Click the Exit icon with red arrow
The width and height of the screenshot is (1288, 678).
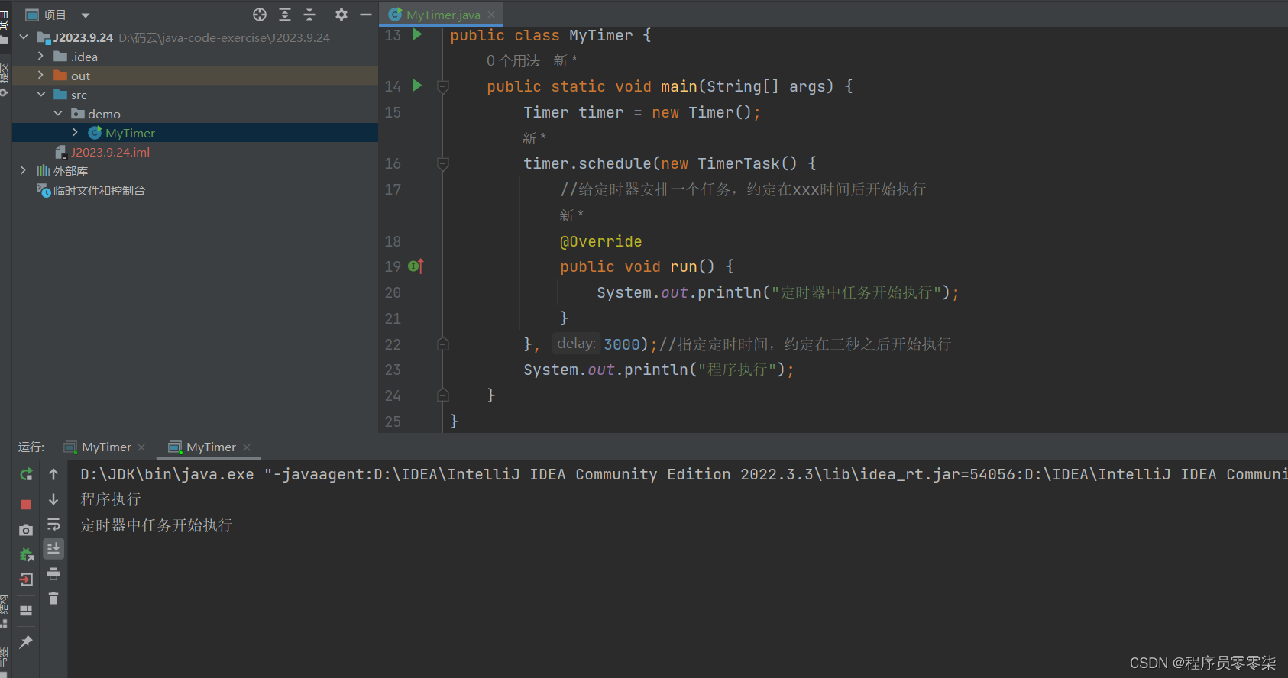(26, 580)
